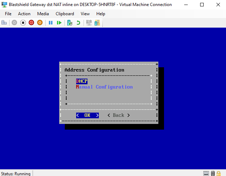Open the File menu

coord(8,14)
